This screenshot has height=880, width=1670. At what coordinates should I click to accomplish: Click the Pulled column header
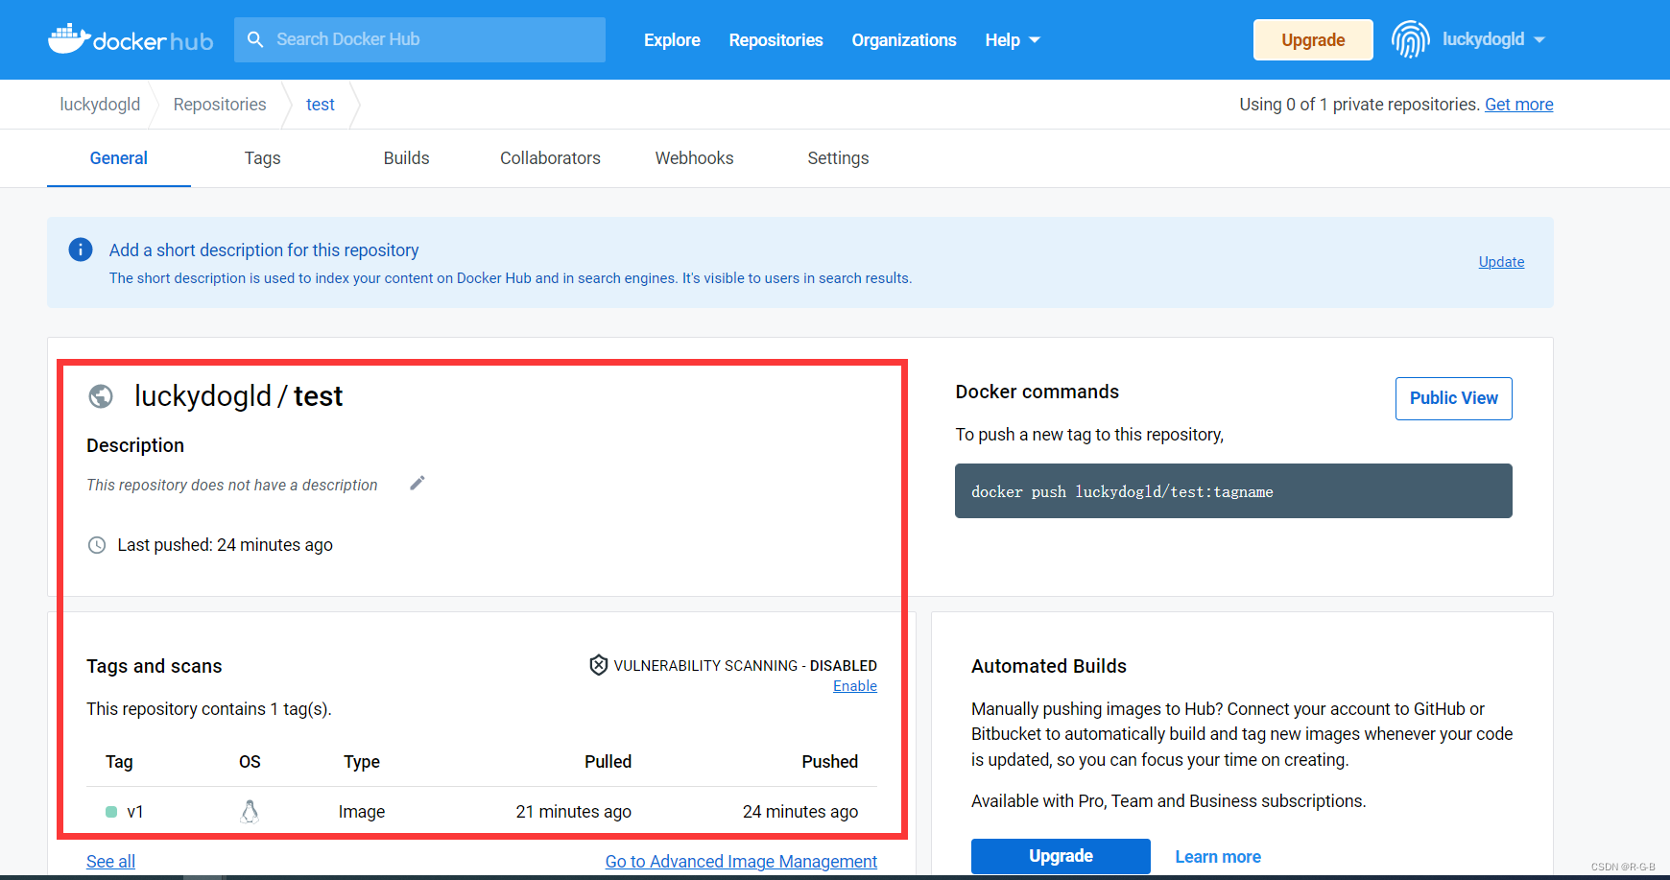608,762
